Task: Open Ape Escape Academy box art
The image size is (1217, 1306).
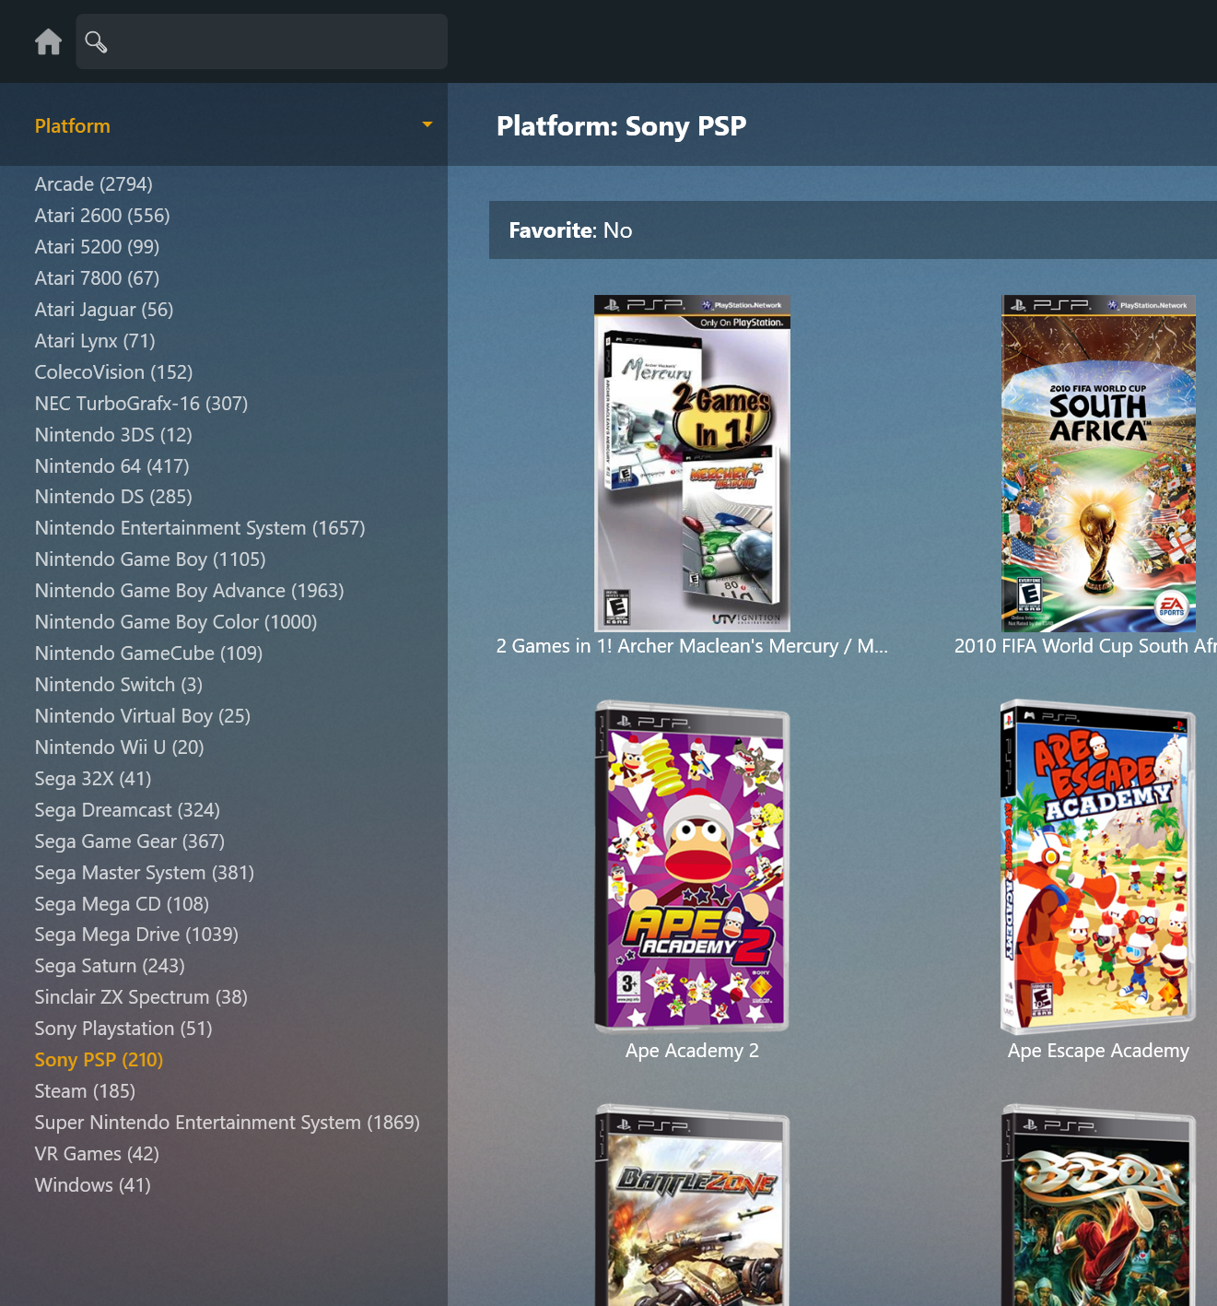Action: 1098,866
